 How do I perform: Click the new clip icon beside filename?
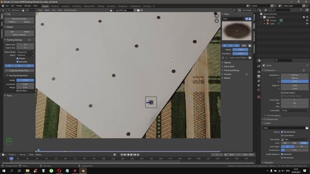coord(135,10)
